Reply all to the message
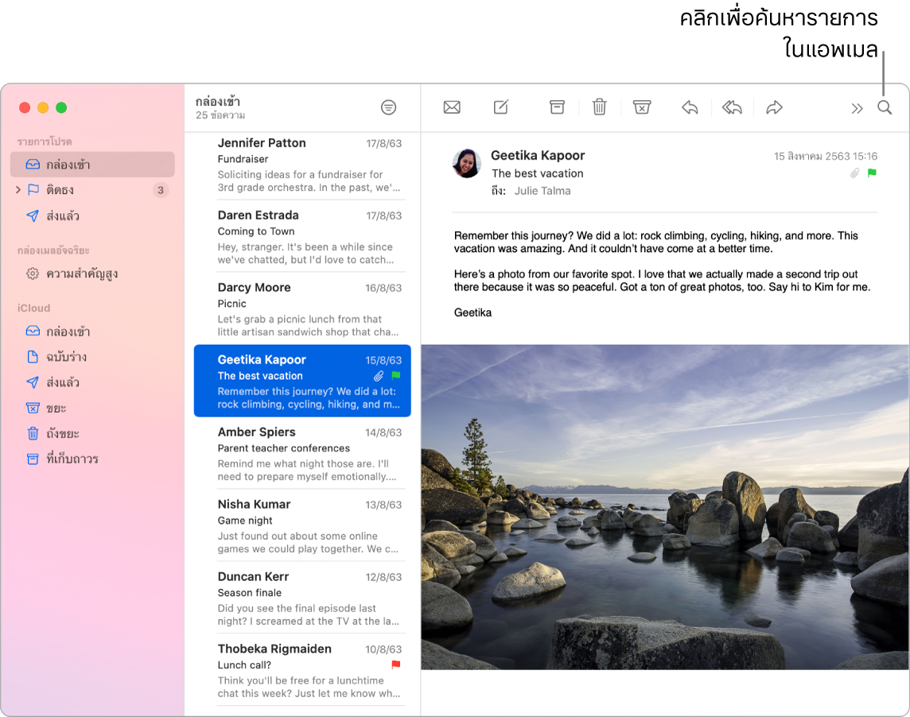 732,107
